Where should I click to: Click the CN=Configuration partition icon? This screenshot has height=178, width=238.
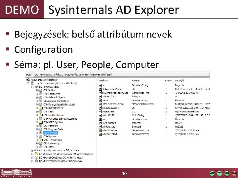click(x=37, y=150)
